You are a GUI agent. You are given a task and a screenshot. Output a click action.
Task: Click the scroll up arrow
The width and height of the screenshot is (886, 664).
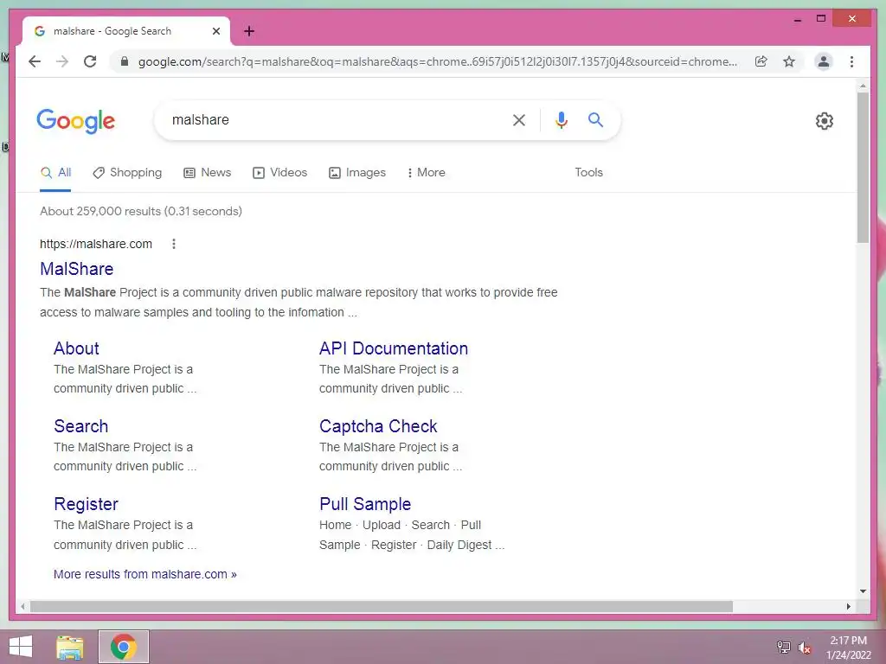(x=863, y=86)
